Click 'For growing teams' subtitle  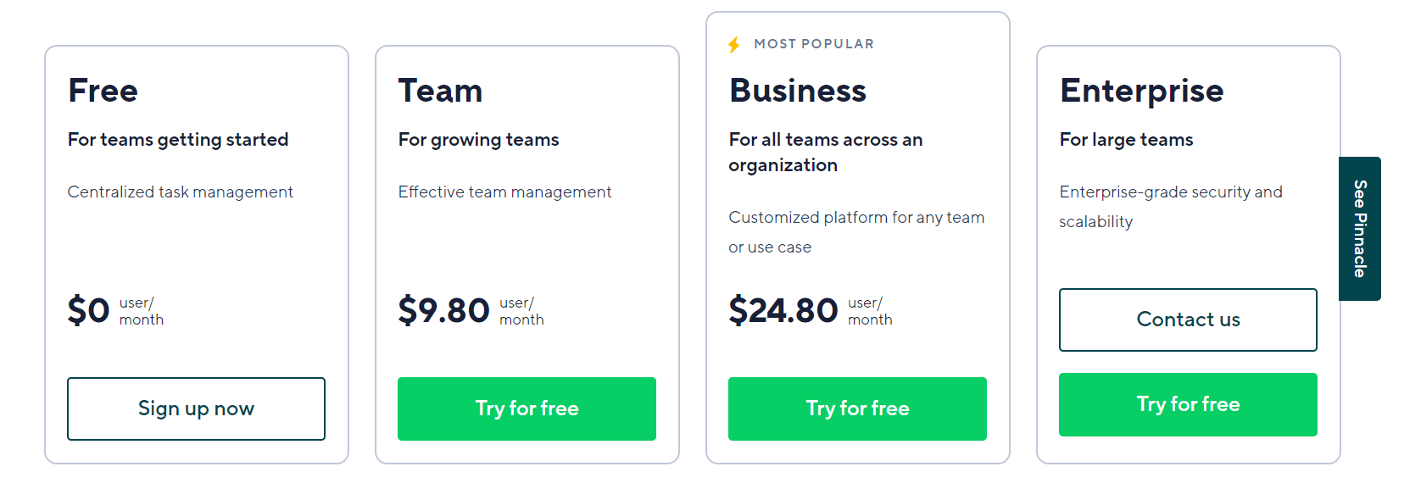478,140
